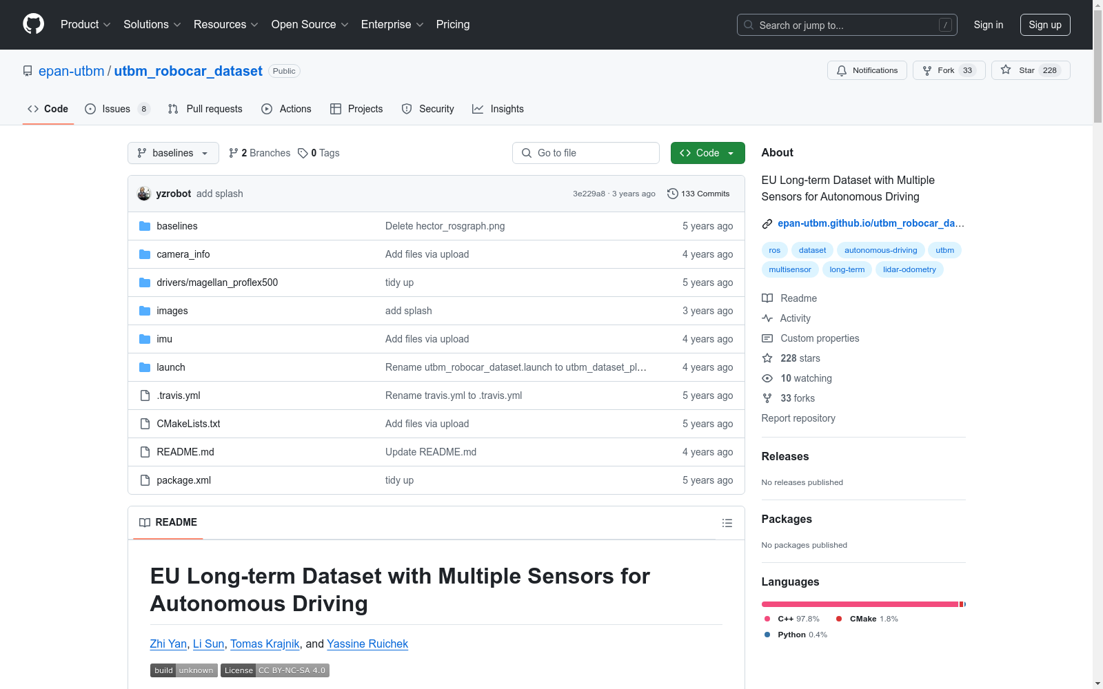Open the drivers/magellan_proflex500 folder
The image size is (1103, 689).
[x=217, y=282]
